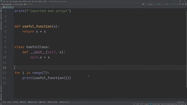Place cursor on 'return x * x' line

point(34,32)
